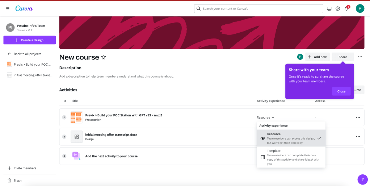This screenshot has width=370, height=186.
Task: Click the New course heading
Action: (79, 57)
